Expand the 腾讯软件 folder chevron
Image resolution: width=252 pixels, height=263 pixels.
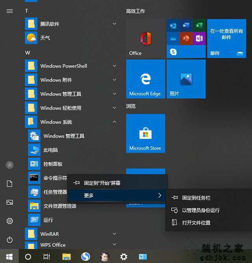(x=115, y=24)
